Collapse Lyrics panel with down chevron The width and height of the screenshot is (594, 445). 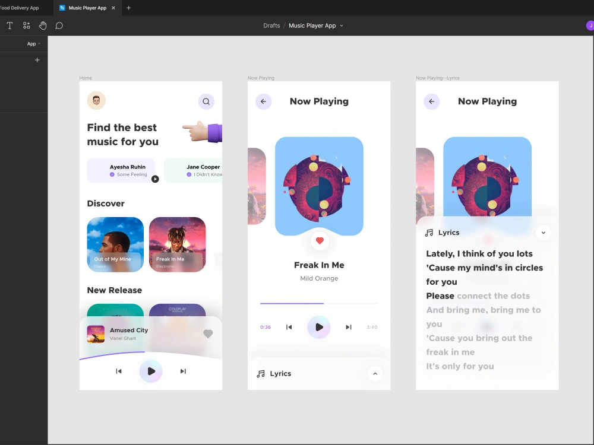point(544,233)
